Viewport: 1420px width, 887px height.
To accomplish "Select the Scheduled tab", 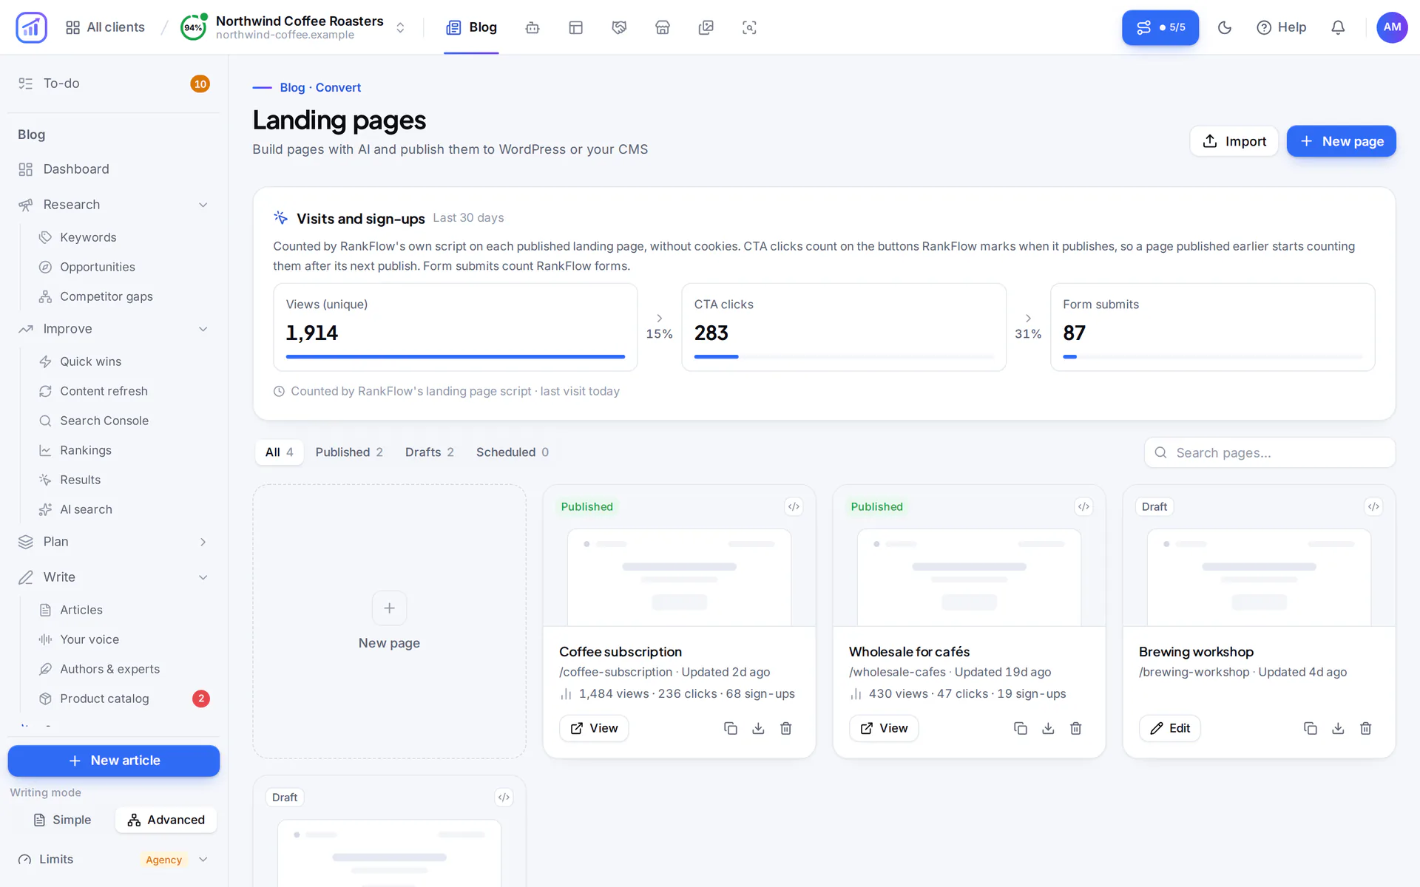I will pos(513,452).
